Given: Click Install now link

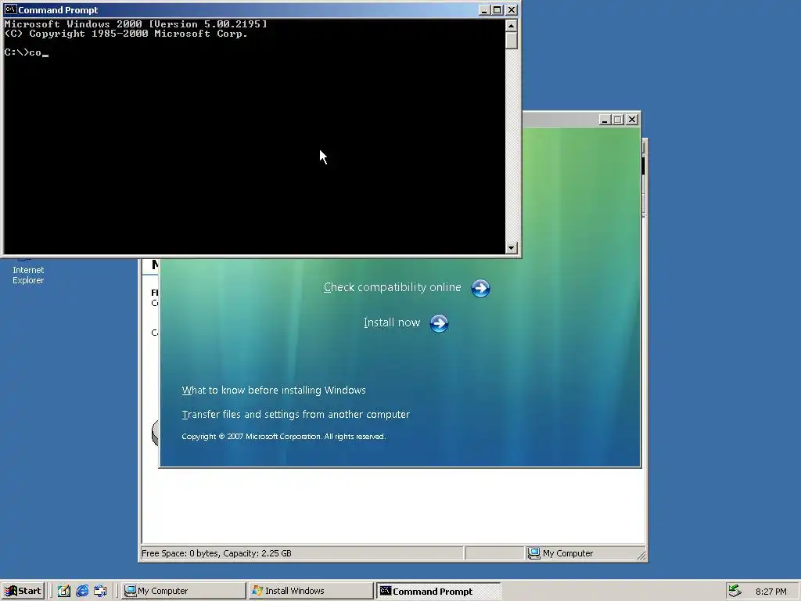Looking at the screenshot, I should [392, 322].
